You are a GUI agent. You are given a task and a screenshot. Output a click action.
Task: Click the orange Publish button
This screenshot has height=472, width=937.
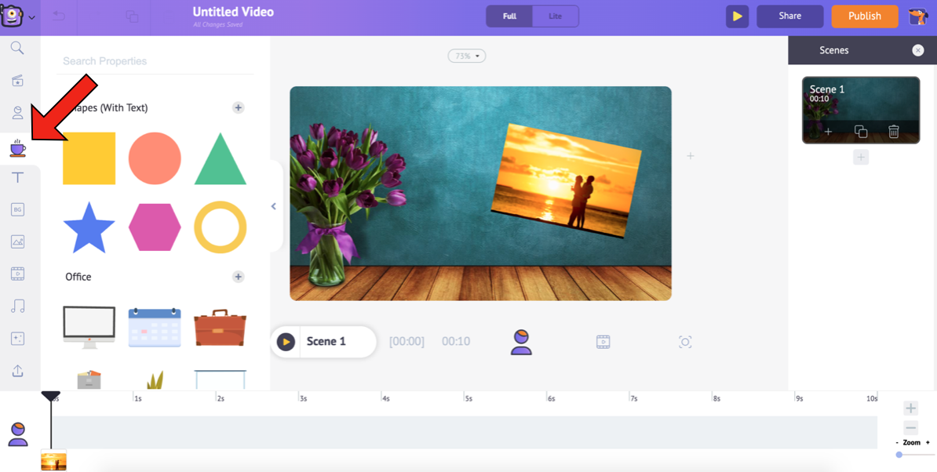(x=864, y=16)
